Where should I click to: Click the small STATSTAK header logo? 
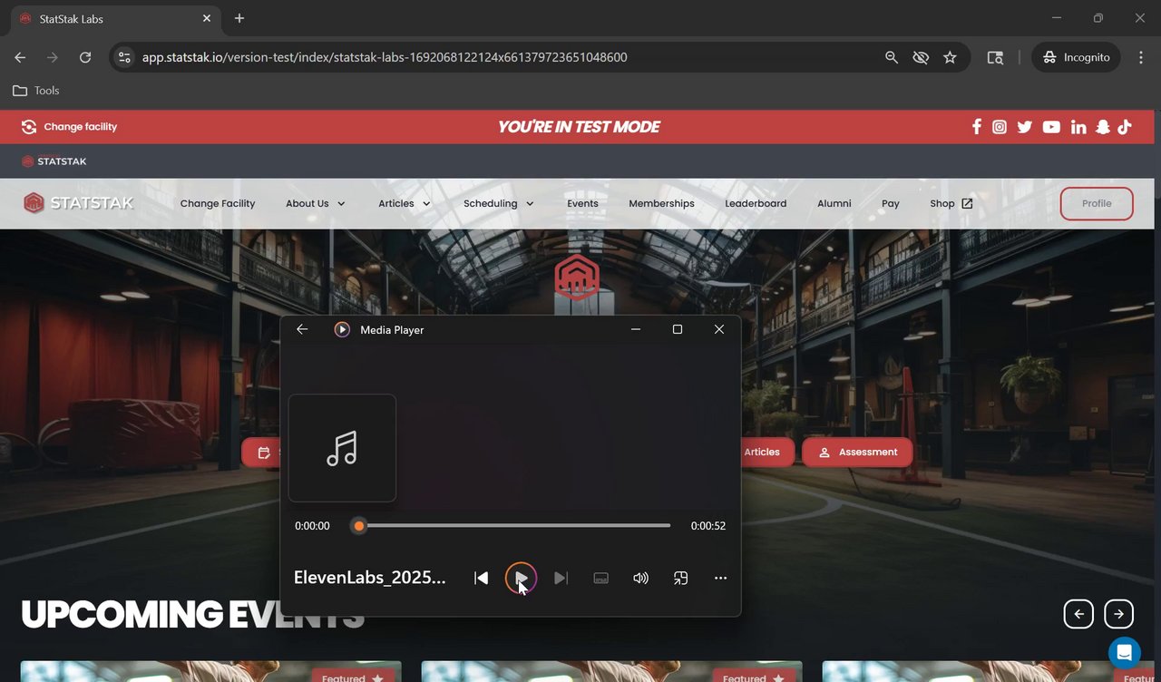click(54, 161)
